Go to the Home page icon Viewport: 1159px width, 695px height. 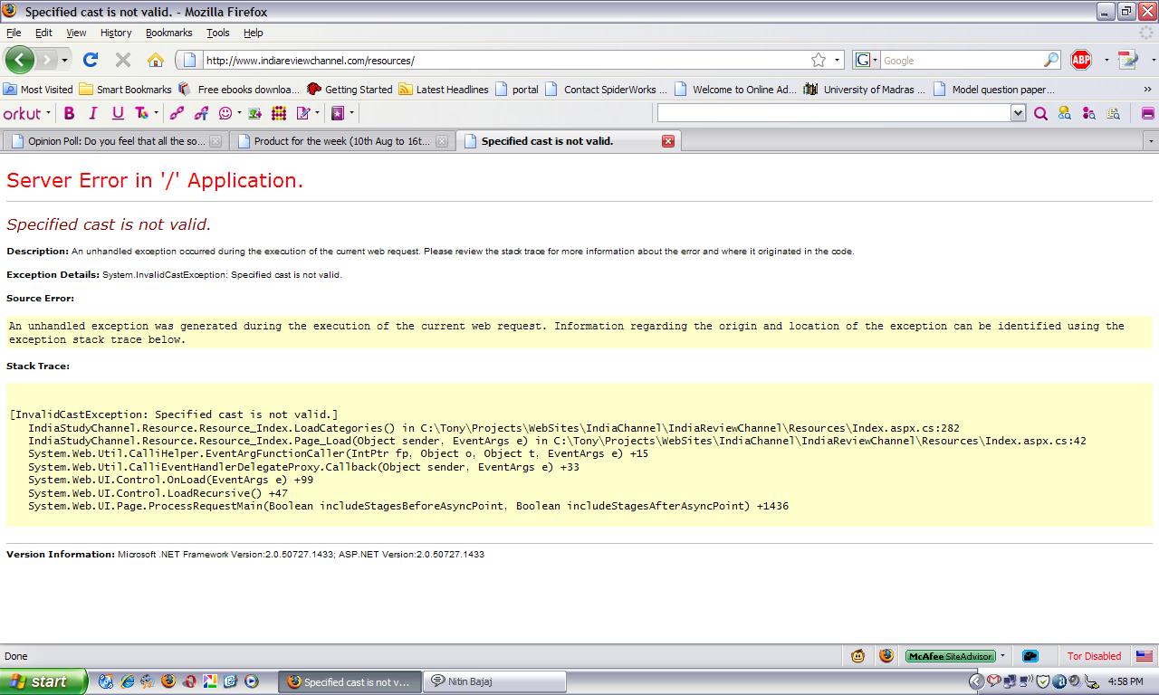156,60
